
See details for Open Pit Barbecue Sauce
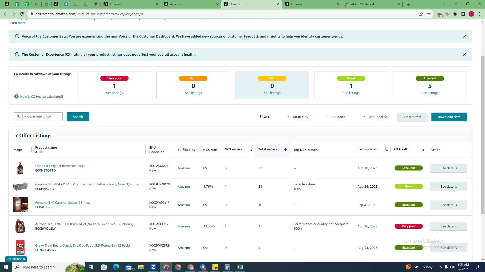pos(449,168)
